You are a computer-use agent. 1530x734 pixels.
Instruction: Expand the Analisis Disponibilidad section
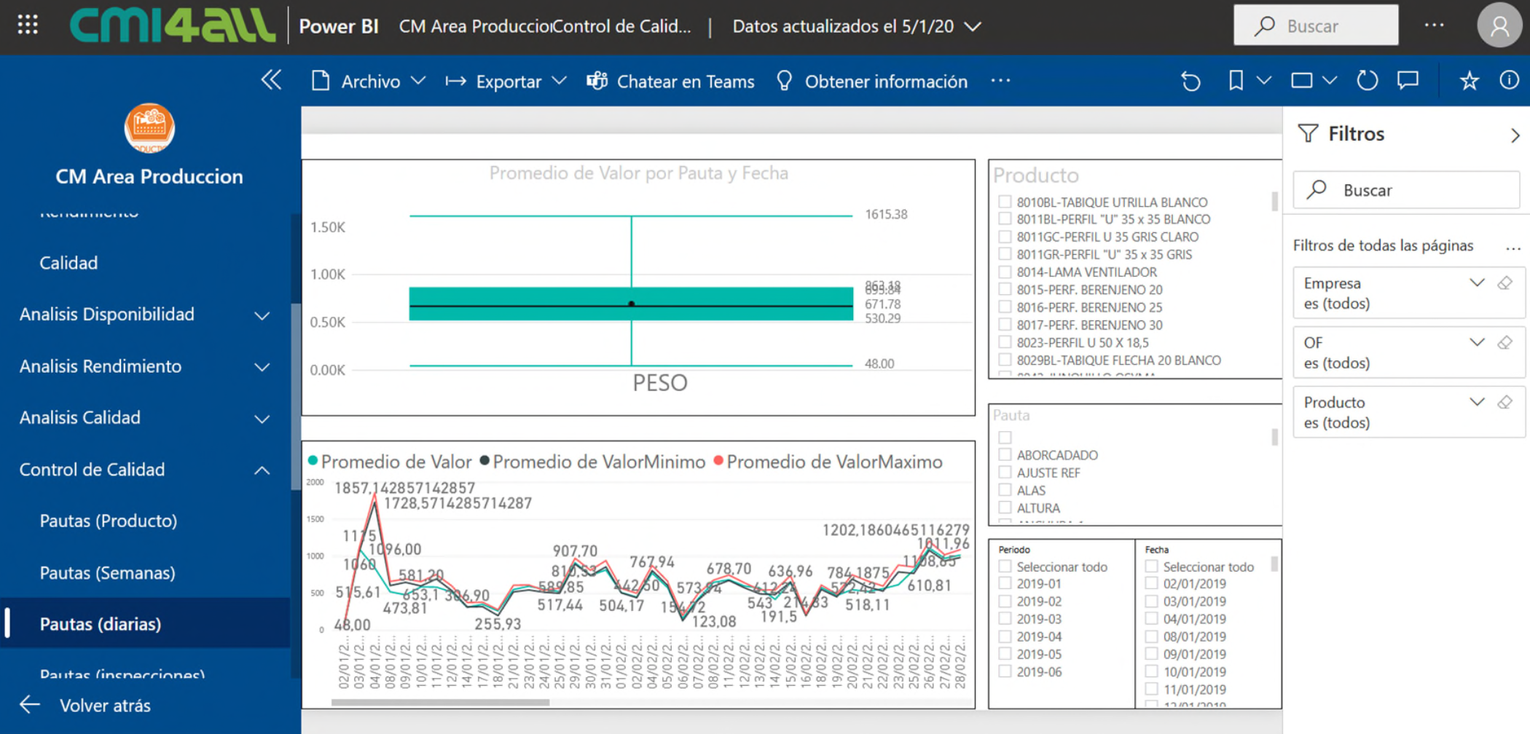coord(262,315)
